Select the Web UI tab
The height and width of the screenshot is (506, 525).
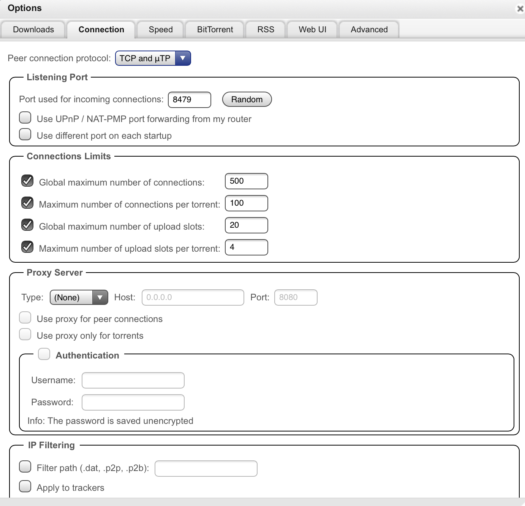tap(312, 29)
